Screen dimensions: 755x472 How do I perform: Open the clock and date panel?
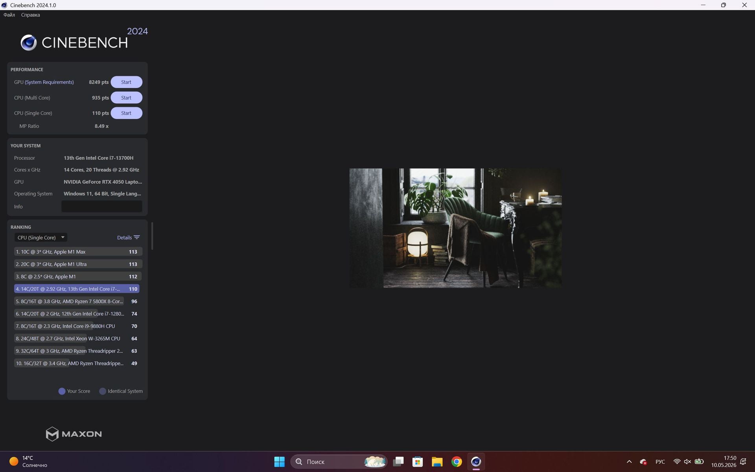[x=724, y=462]
